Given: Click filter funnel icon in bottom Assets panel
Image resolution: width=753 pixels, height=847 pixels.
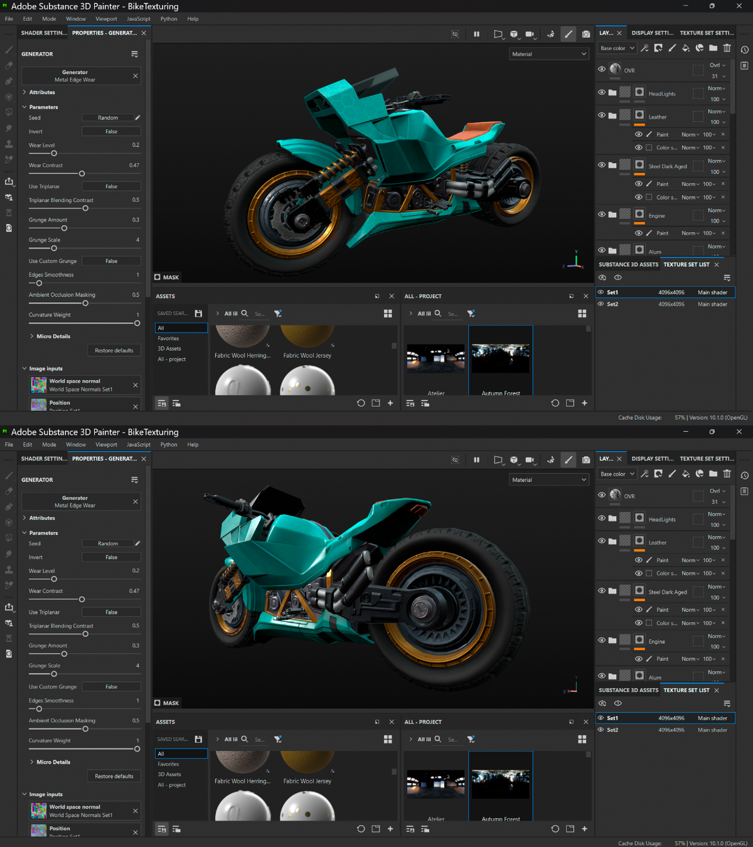Looking at the screenshot, I should point(278,739).
